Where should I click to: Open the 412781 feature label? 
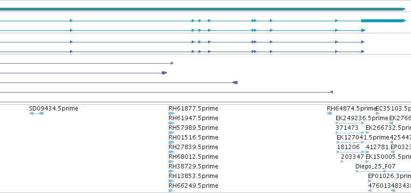pos(377,147)
